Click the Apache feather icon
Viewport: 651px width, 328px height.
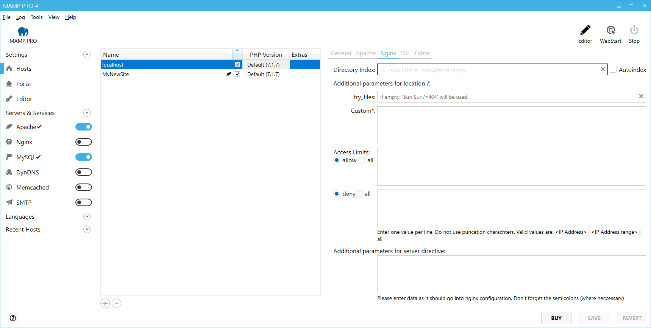(9, 127)
